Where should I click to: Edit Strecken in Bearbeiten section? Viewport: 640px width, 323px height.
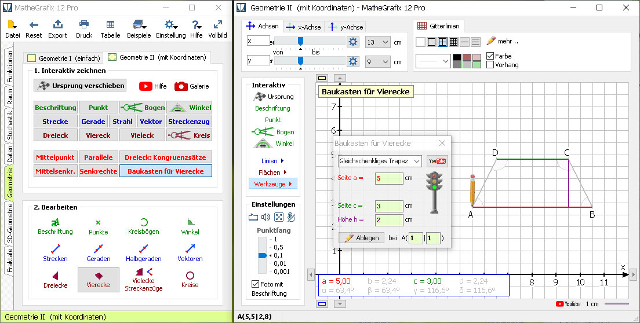(56, 253)
